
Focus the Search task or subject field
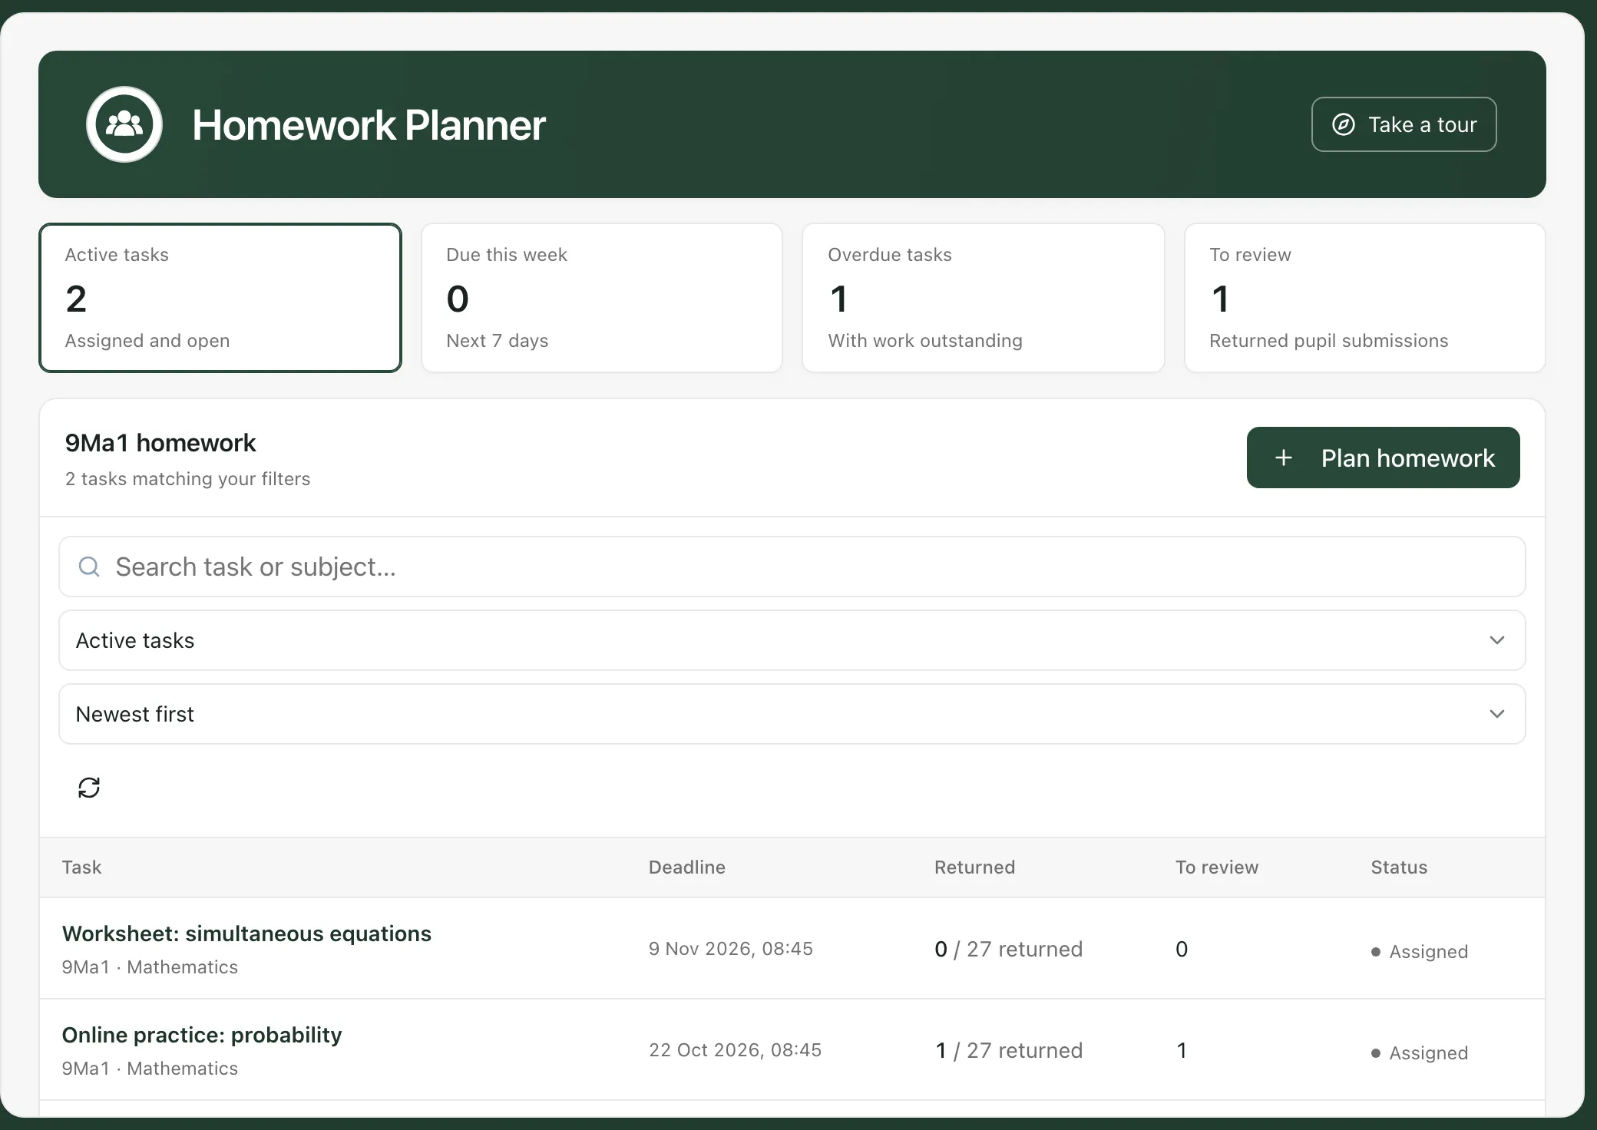792,567
